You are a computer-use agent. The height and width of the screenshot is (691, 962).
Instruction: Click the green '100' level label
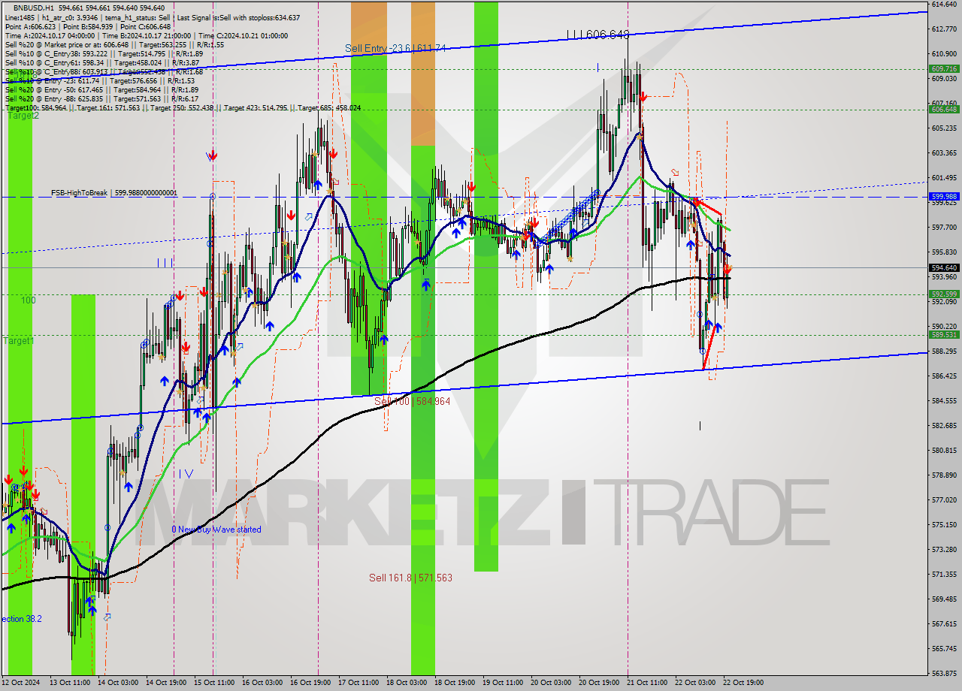coord(28,300)
